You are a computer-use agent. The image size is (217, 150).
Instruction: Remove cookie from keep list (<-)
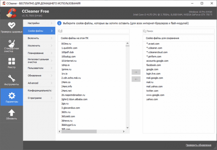tap(136, 79)
